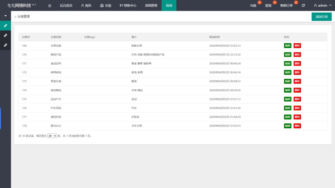335x188 pixels.
Task: Open the per-page 20 select box
Action: [52, 136]
